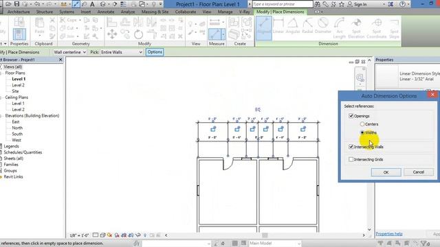Click the EQ toggle above dimension
440x247 pixels.
[x=258, y=110]
